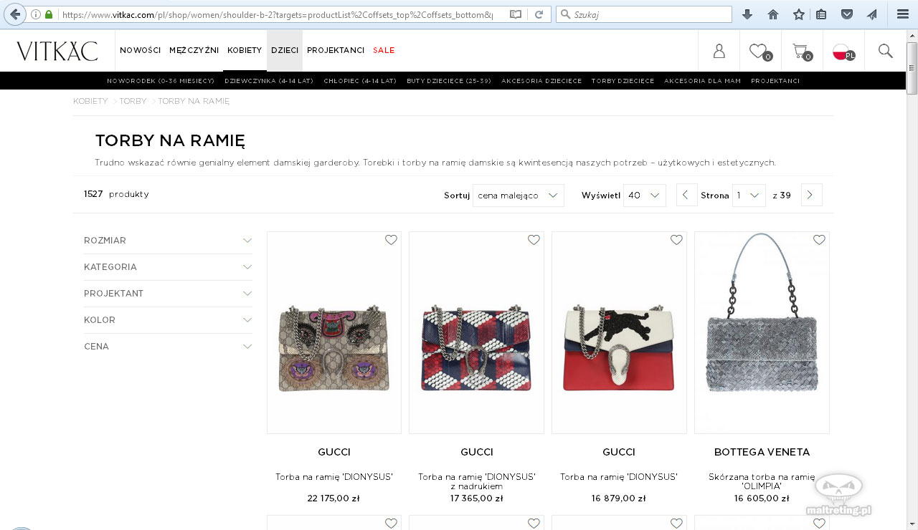Go to next results page arrow
The height and width of the screenshot is (530, 918).
pyautogui.click(x=811, y=196)
